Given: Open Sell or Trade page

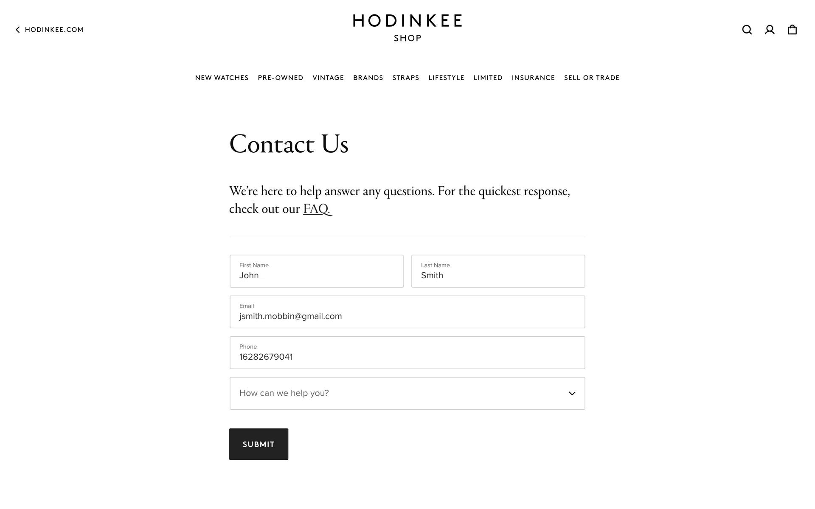Looking at the screenshot, I should [592, 78].
